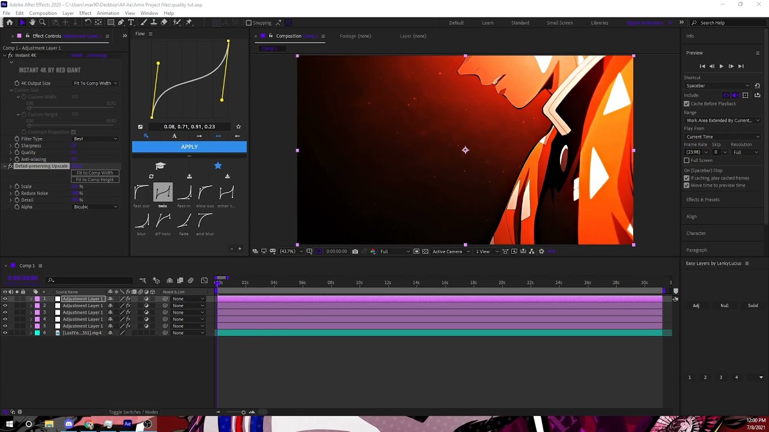Click the Flow star favorite icon
Image resolution: width=769 pixels, height=432 pixels.
218,166
